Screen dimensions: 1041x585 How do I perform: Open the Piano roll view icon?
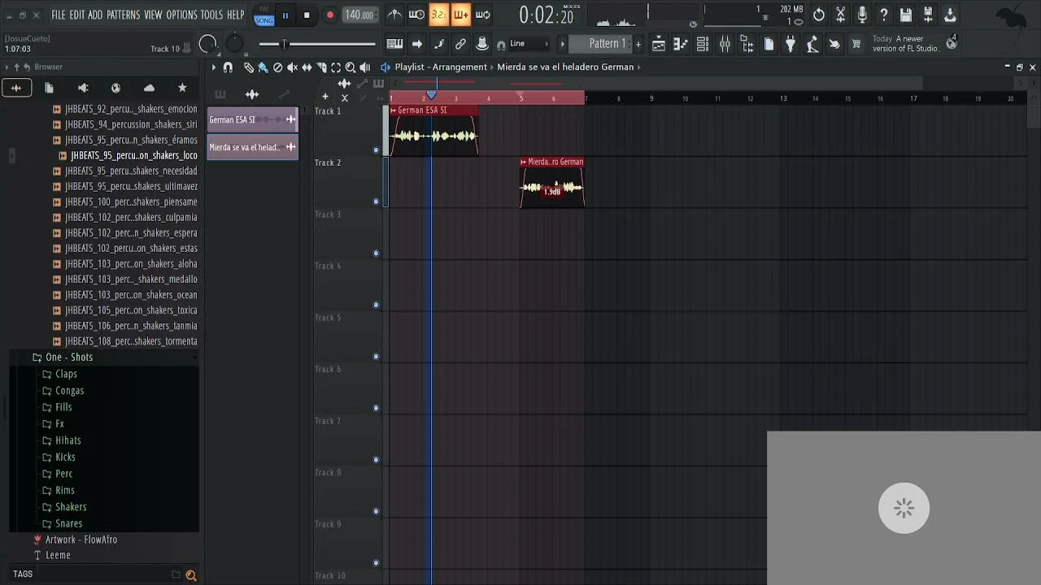(681, 45)
